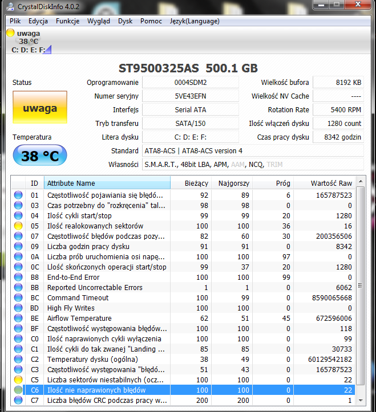Click the Bieżący column header

191,183
